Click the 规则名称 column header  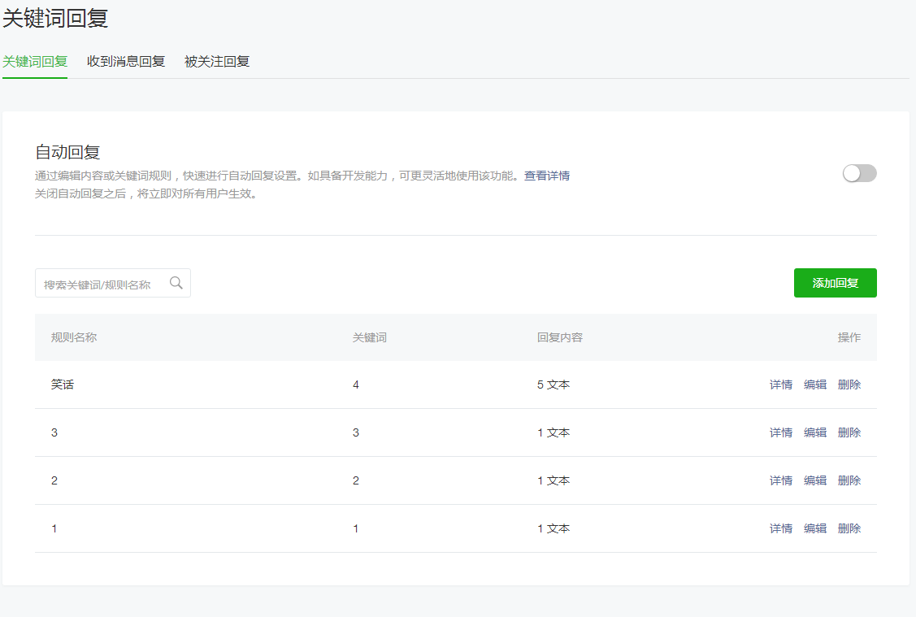tap(74, 337)
